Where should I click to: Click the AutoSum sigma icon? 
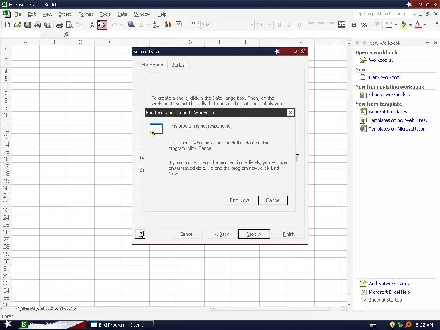141,25
